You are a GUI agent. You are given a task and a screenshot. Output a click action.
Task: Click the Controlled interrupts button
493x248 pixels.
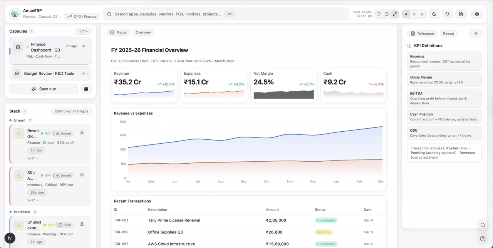72,111
